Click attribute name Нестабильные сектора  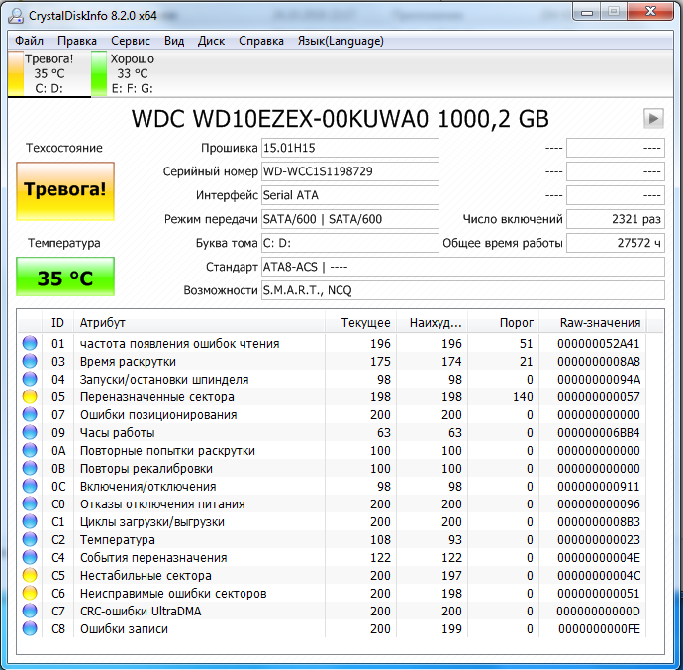point(146,576)
